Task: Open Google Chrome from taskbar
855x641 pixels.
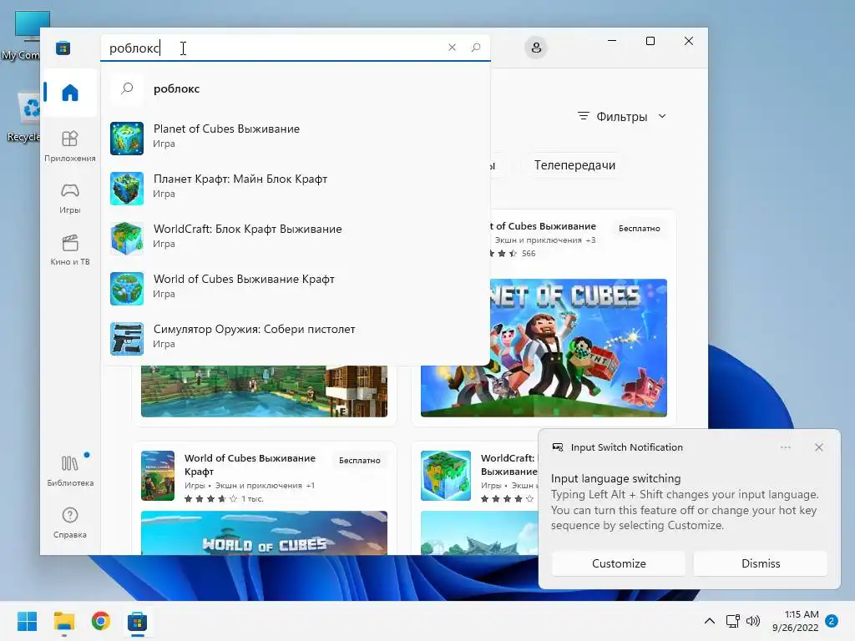Action: [101, 621]
